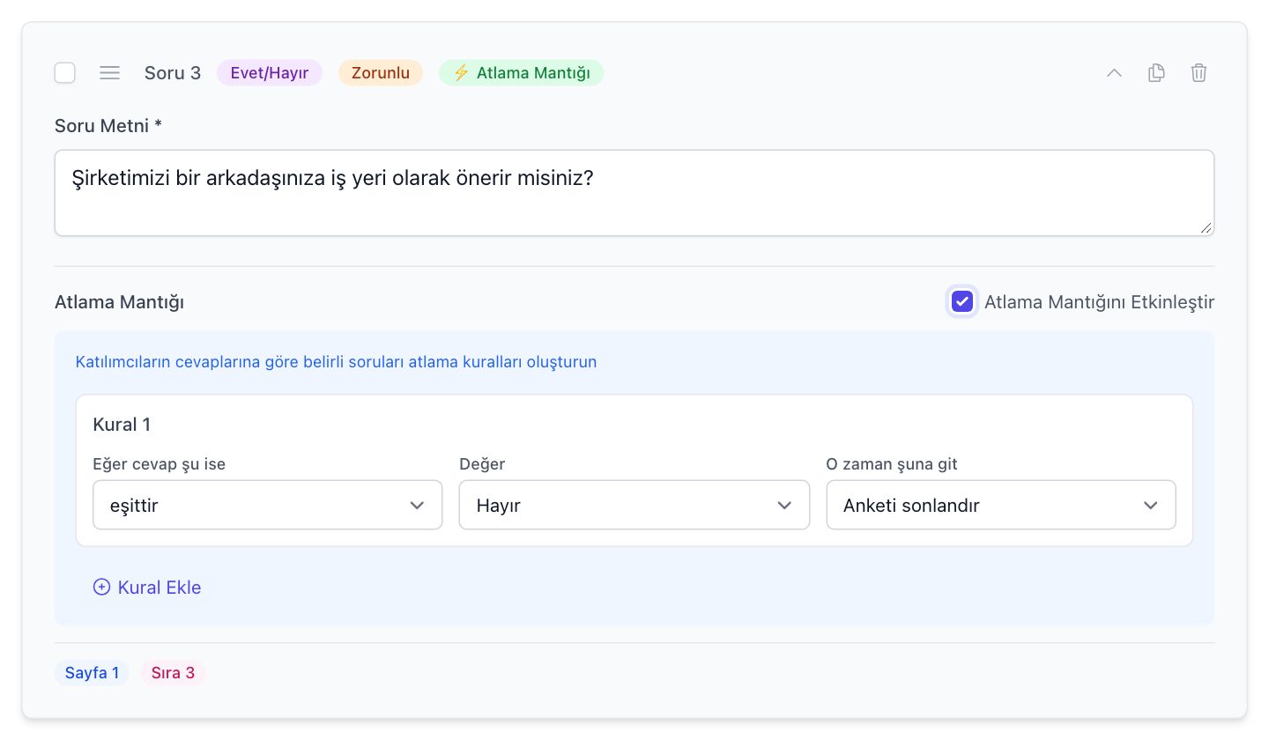Click the Evet/Hayır question type badge
The width and height of the screenshot is (1269, 740).
point(270,73)
